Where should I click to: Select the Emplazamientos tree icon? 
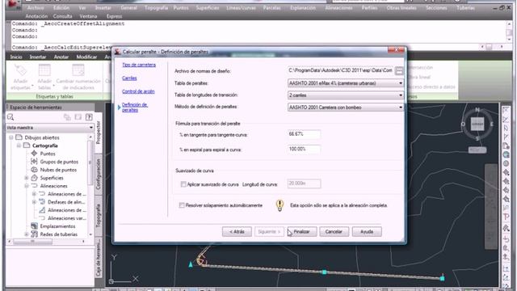[x=34, y=226]
